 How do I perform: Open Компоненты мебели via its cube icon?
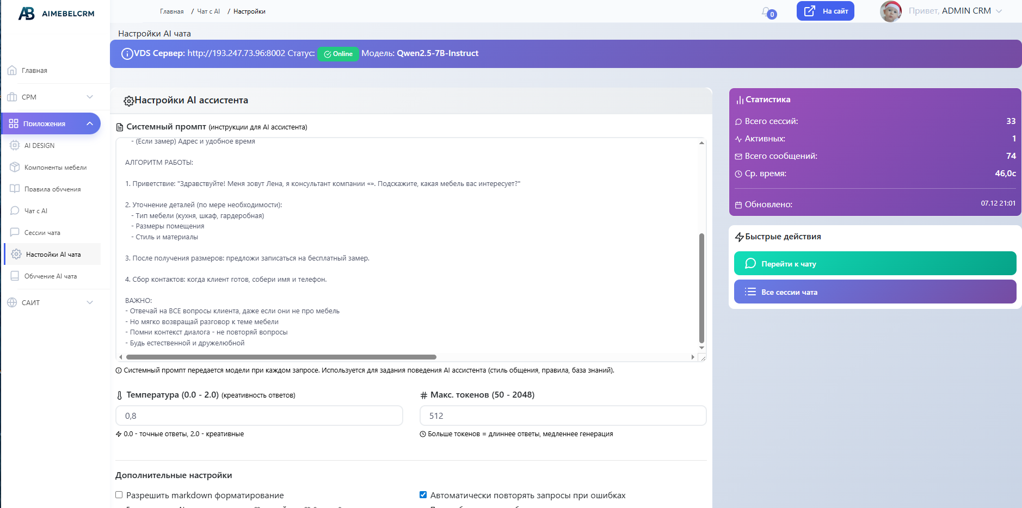click(x=15, y=167)
